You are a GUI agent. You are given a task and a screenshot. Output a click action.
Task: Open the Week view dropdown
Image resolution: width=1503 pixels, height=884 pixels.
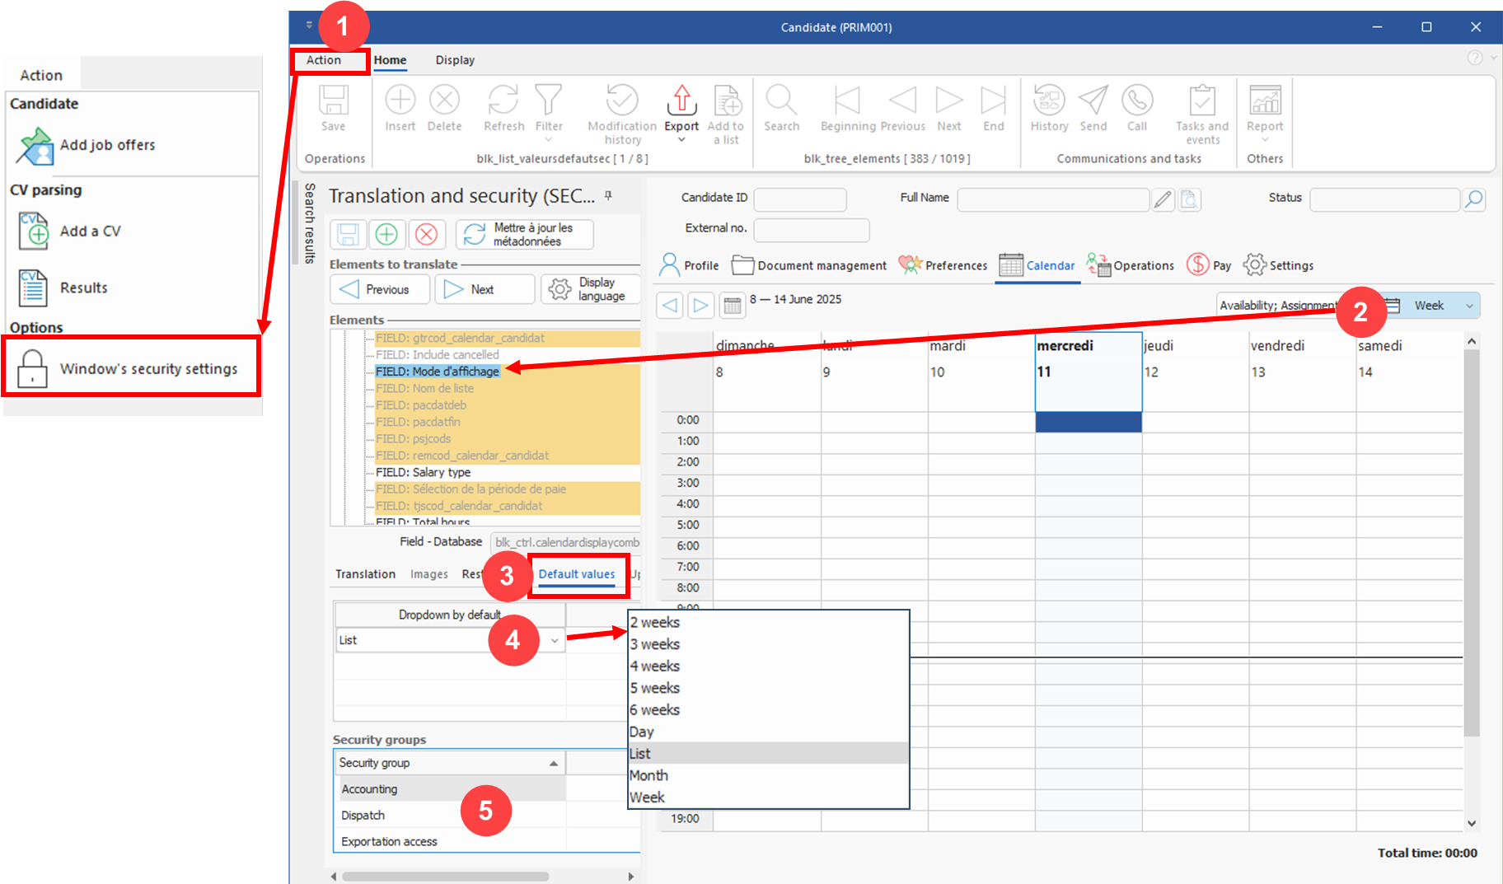[x=1441, y=306]
